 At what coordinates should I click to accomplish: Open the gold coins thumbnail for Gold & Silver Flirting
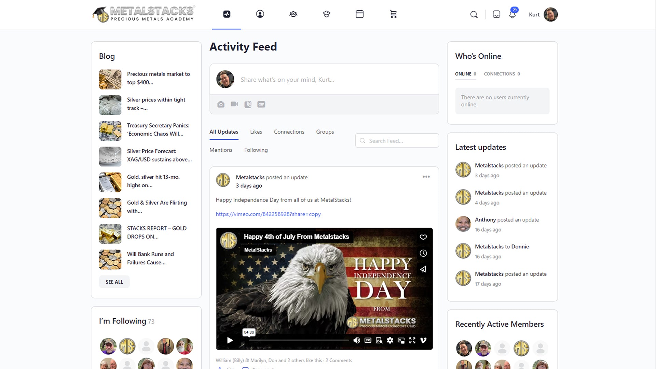(x=110, y=208)
